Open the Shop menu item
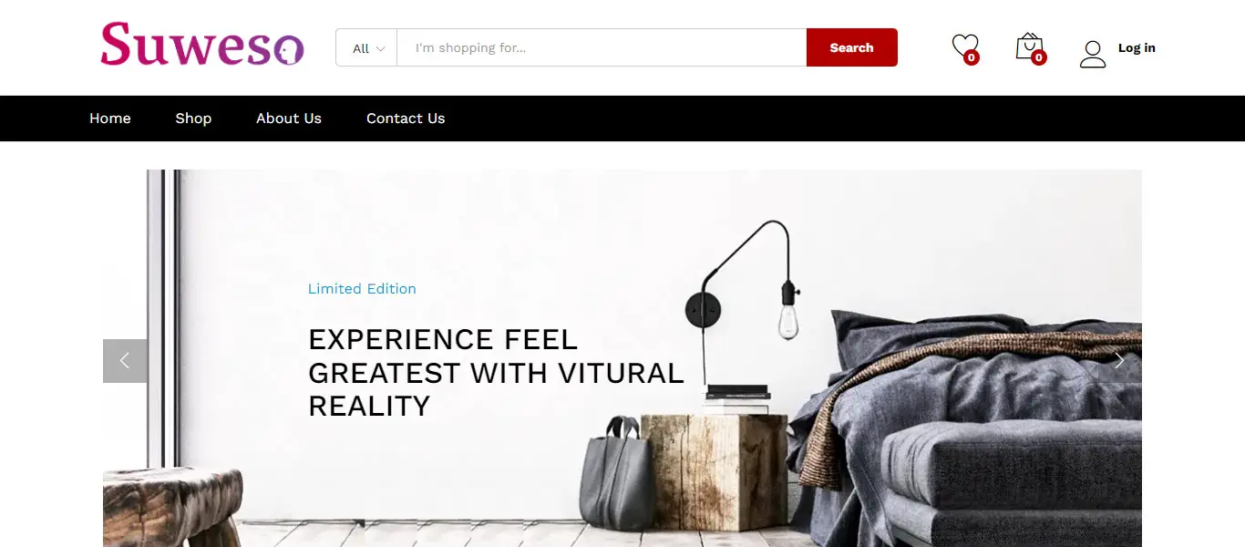 coord(193,119)
